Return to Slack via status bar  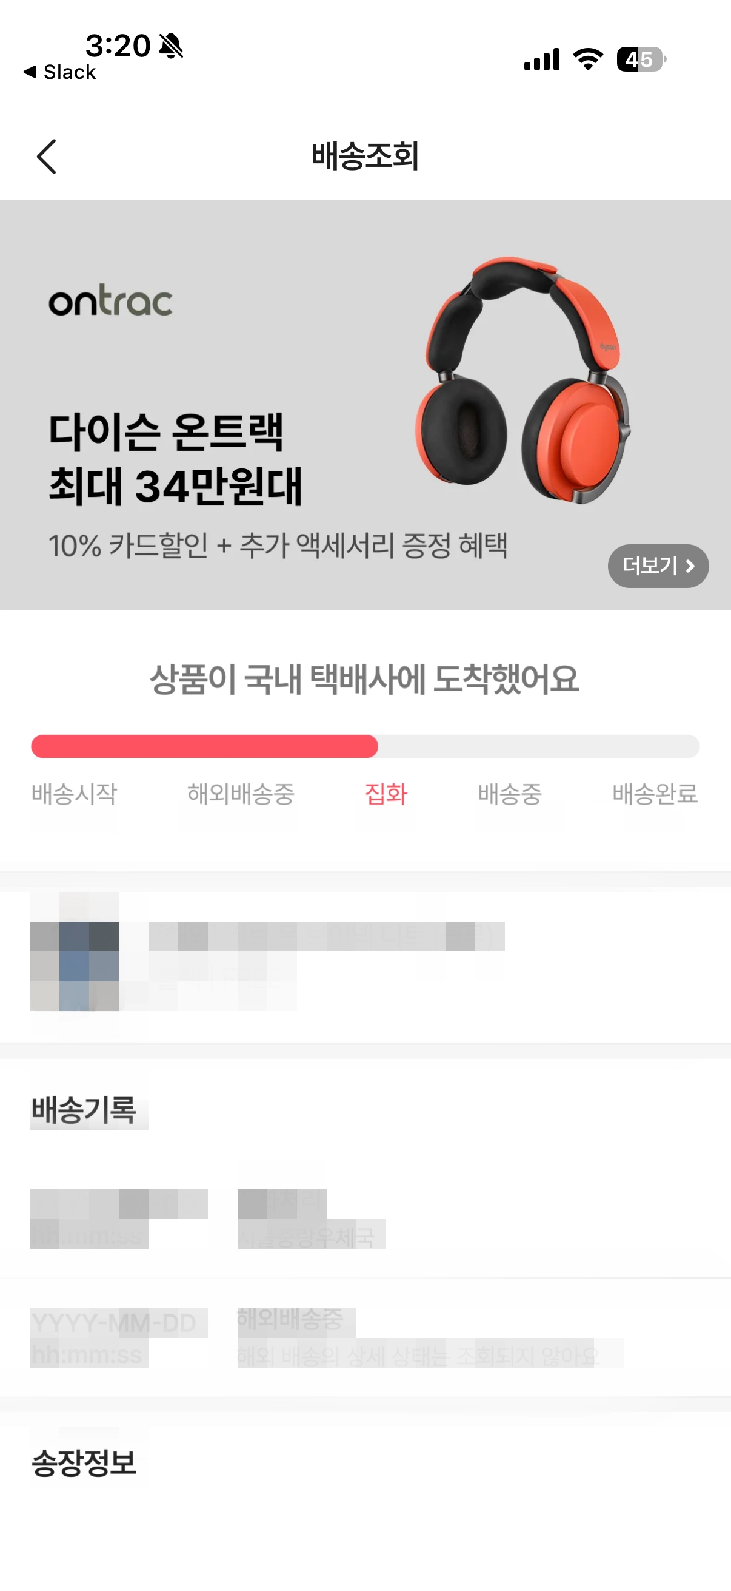pyautogui.click(x=60, y=72)
